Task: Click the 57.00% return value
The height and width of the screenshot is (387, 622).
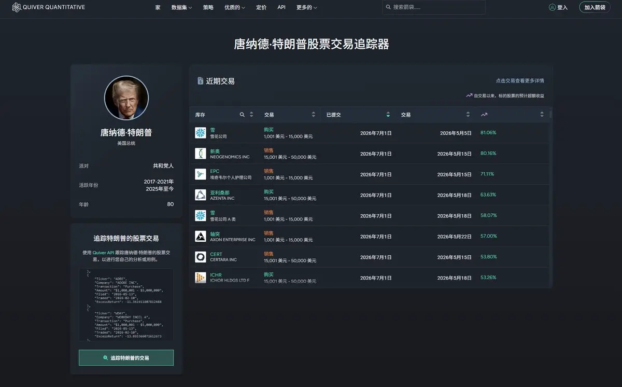Action: click(488, 237)
